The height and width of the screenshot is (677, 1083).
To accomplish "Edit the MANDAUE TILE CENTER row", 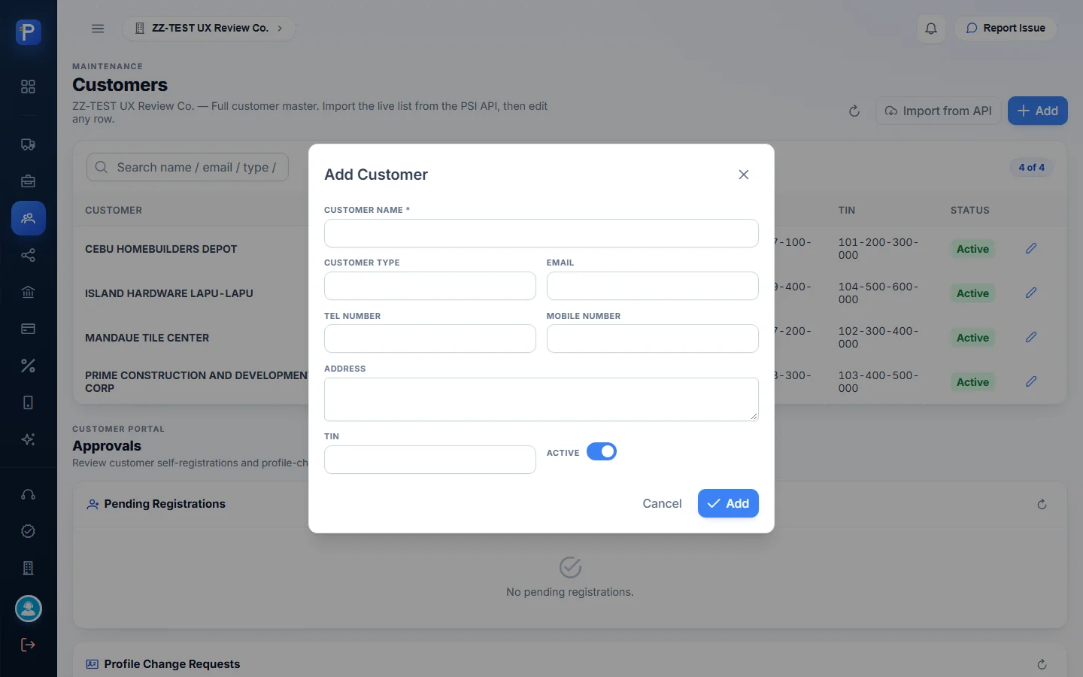I will [1031, 337].
